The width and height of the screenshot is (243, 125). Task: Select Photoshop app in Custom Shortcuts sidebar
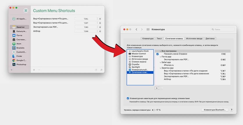pyautogui.click(x=19, y=65)
